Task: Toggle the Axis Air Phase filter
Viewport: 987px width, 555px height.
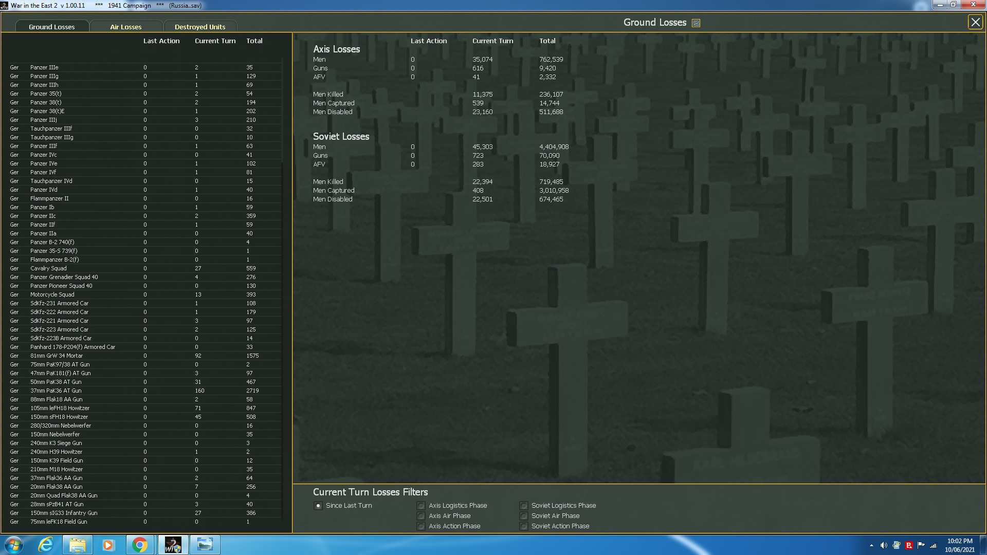Action: tap(421, 516)
